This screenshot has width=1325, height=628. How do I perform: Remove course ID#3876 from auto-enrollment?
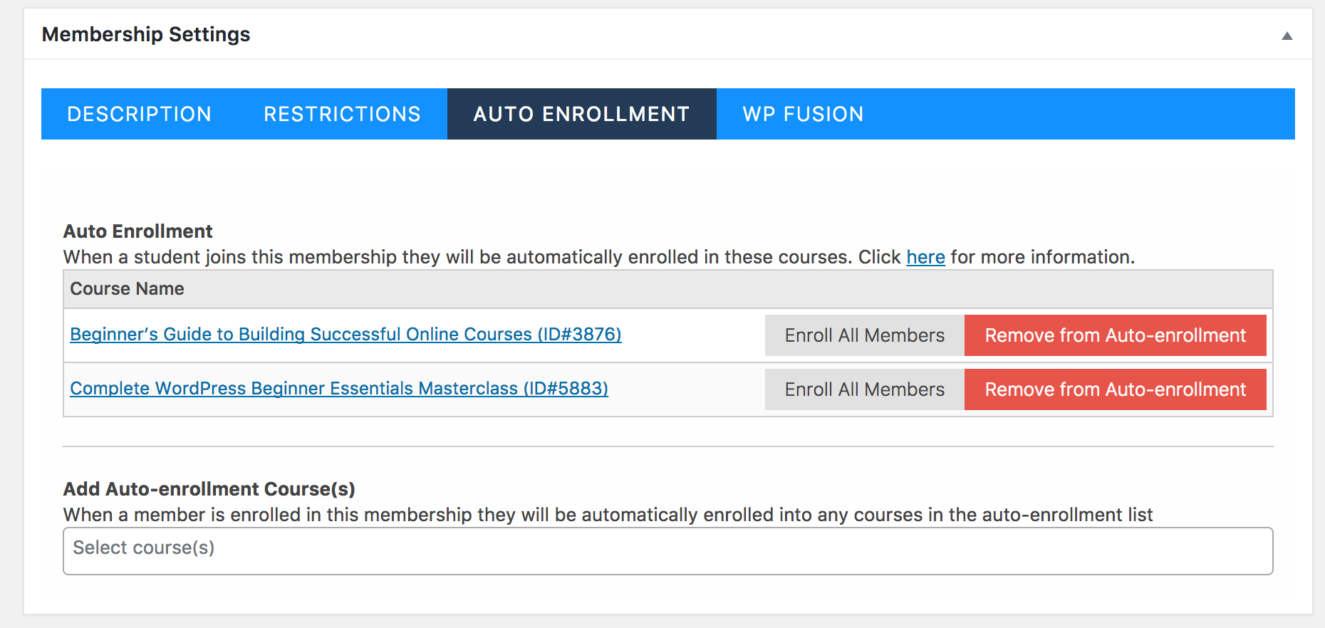click(x=1115, y=335)
